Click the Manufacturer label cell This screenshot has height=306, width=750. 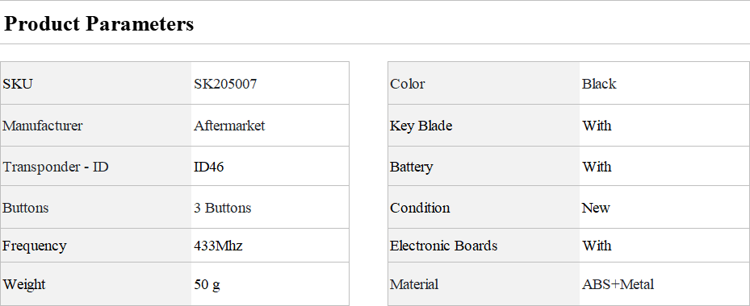pos(95,126)
